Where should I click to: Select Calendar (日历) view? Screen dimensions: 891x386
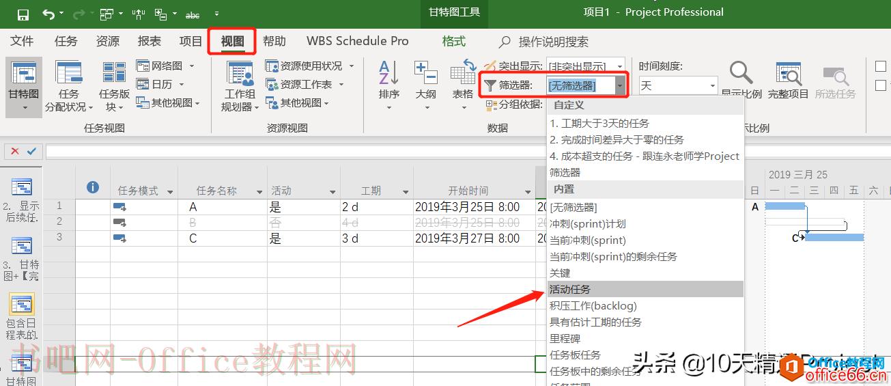coord(160,84)
